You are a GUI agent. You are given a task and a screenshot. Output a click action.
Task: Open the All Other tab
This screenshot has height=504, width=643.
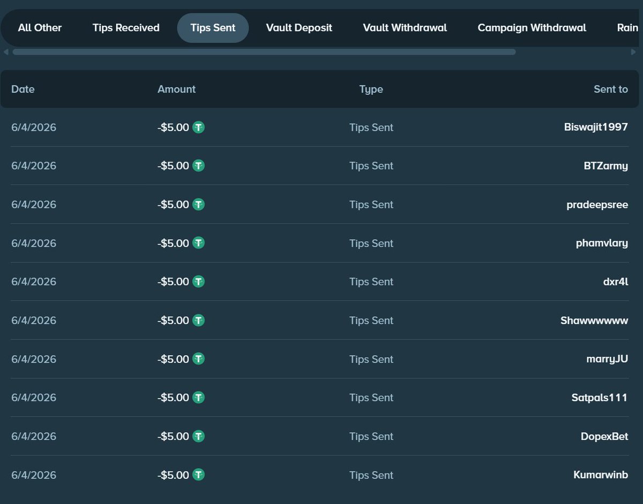40,28
